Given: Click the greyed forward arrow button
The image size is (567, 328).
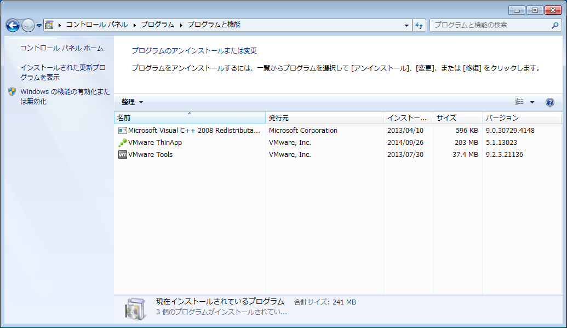Looking at the screenshot, I should tap(28, 25).
